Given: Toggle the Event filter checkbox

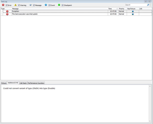Looking at the screenshot, I should [49, 5].
